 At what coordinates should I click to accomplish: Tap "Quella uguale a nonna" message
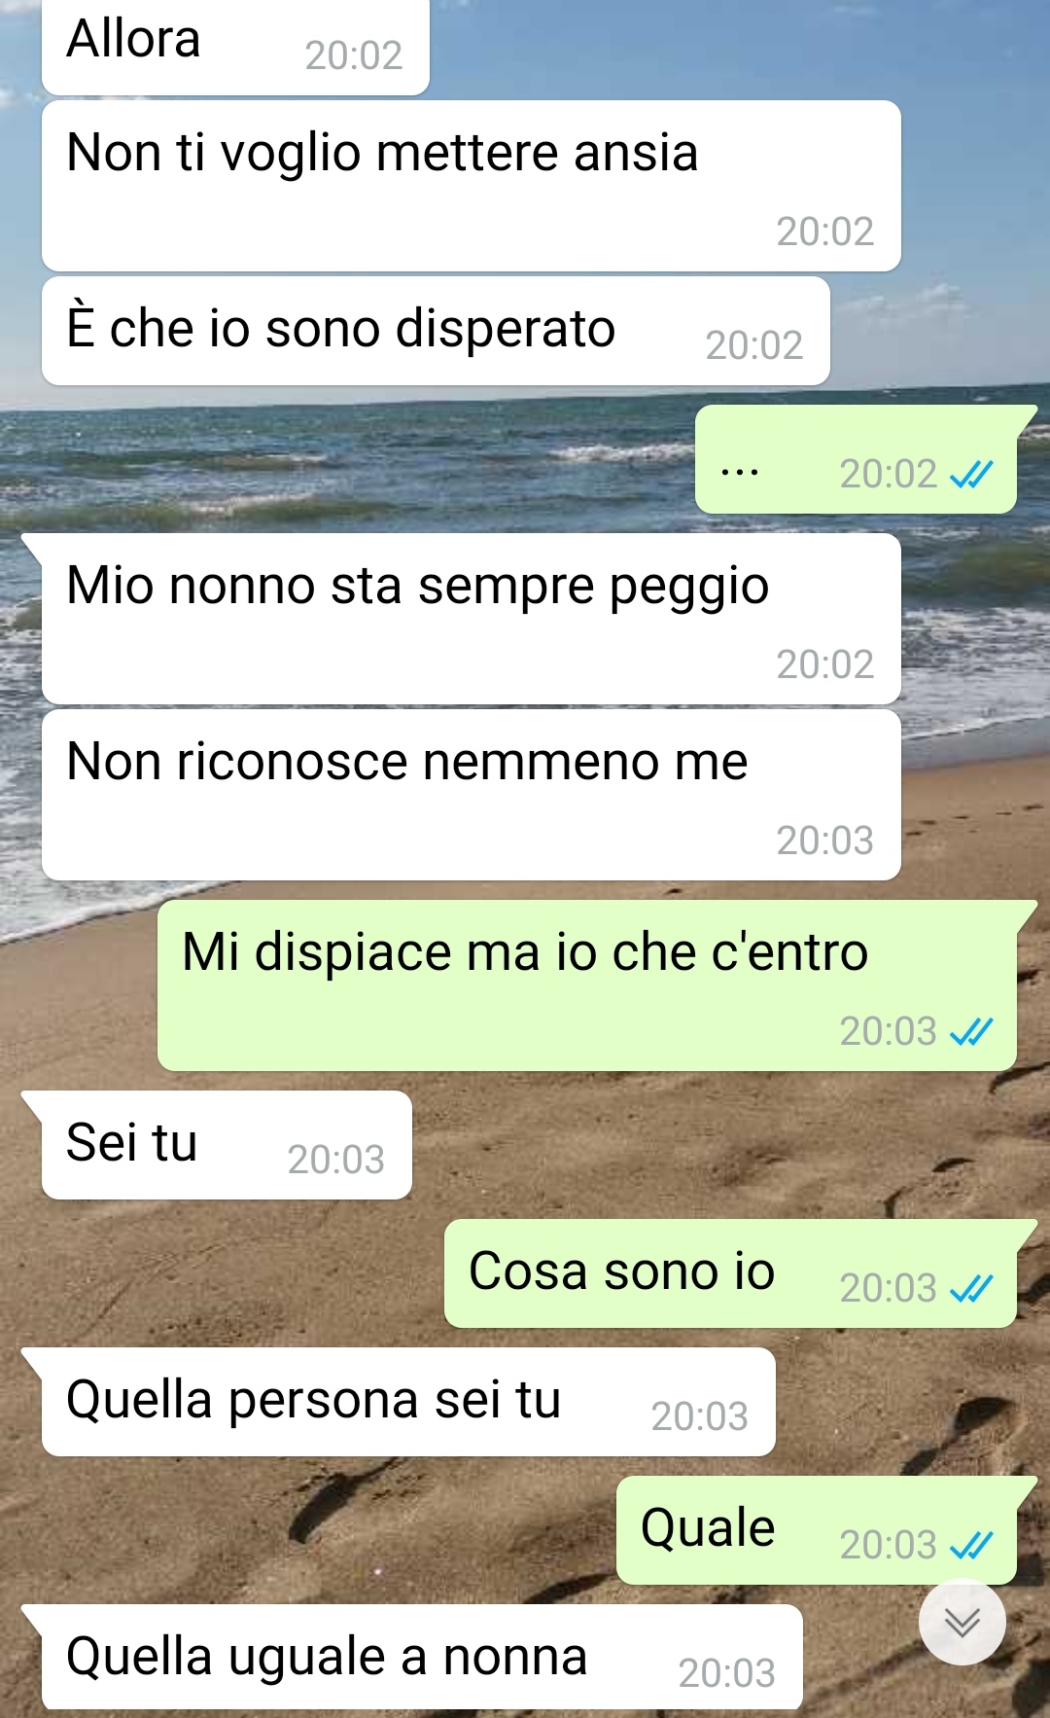(422, 1657)
